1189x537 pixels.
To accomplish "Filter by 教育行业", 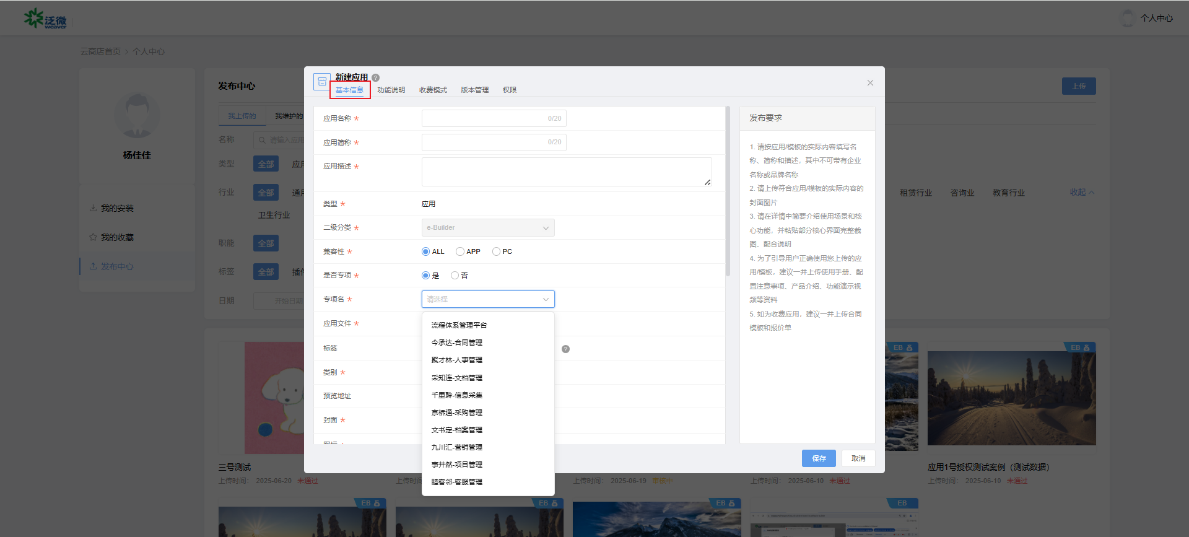I will click(x=1009, y=193).
